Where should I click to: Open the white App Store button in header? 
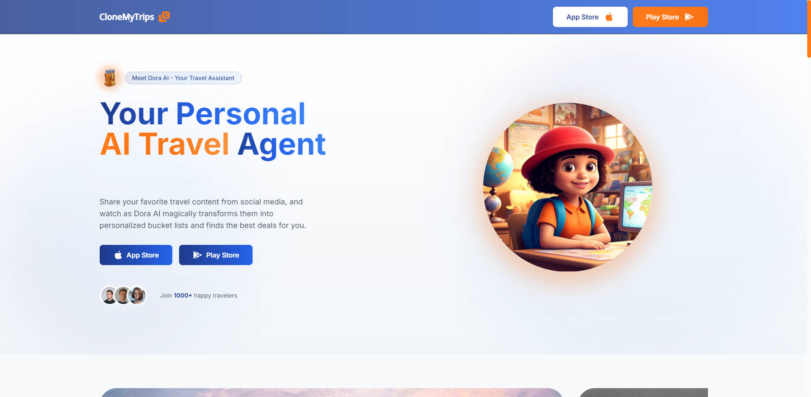point(590,17)
